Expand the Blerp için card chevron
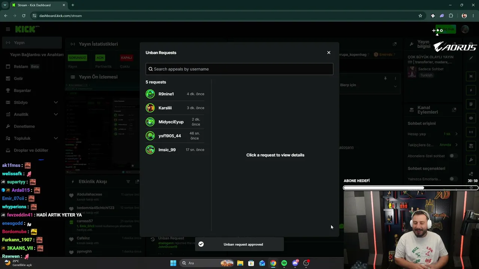The width and height of the screenshot is (479, 269). (395, 86)
